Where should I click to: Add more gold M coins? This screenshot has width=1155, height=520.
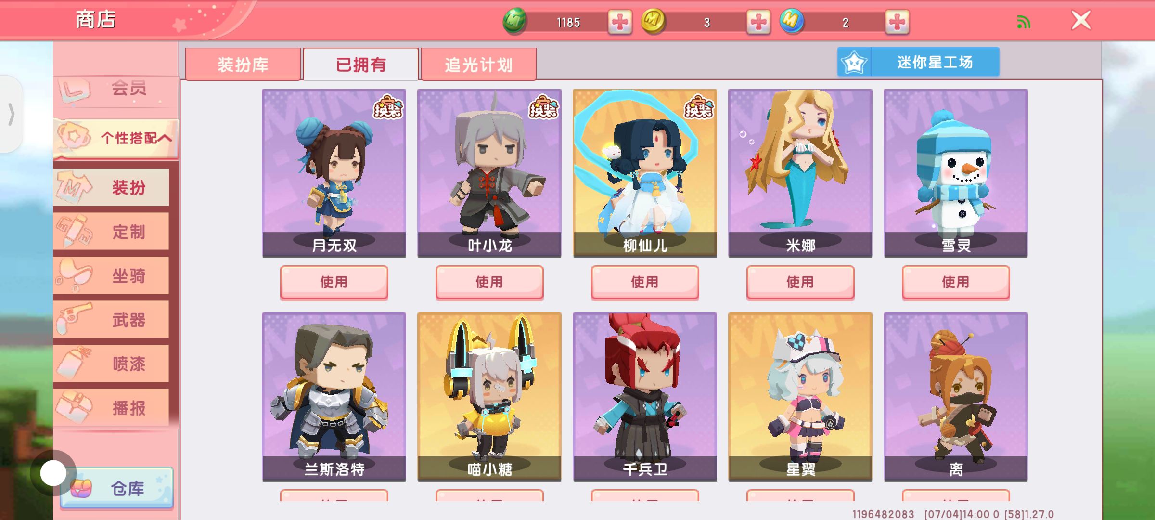point(758,22)
